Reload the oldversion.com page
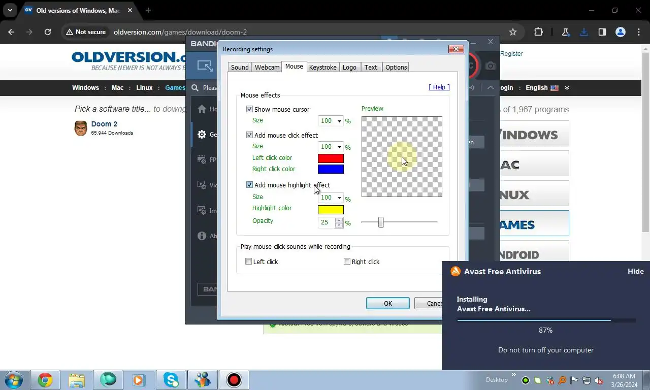The height and width of the screenshot is (390, 650). pos(48,32)
